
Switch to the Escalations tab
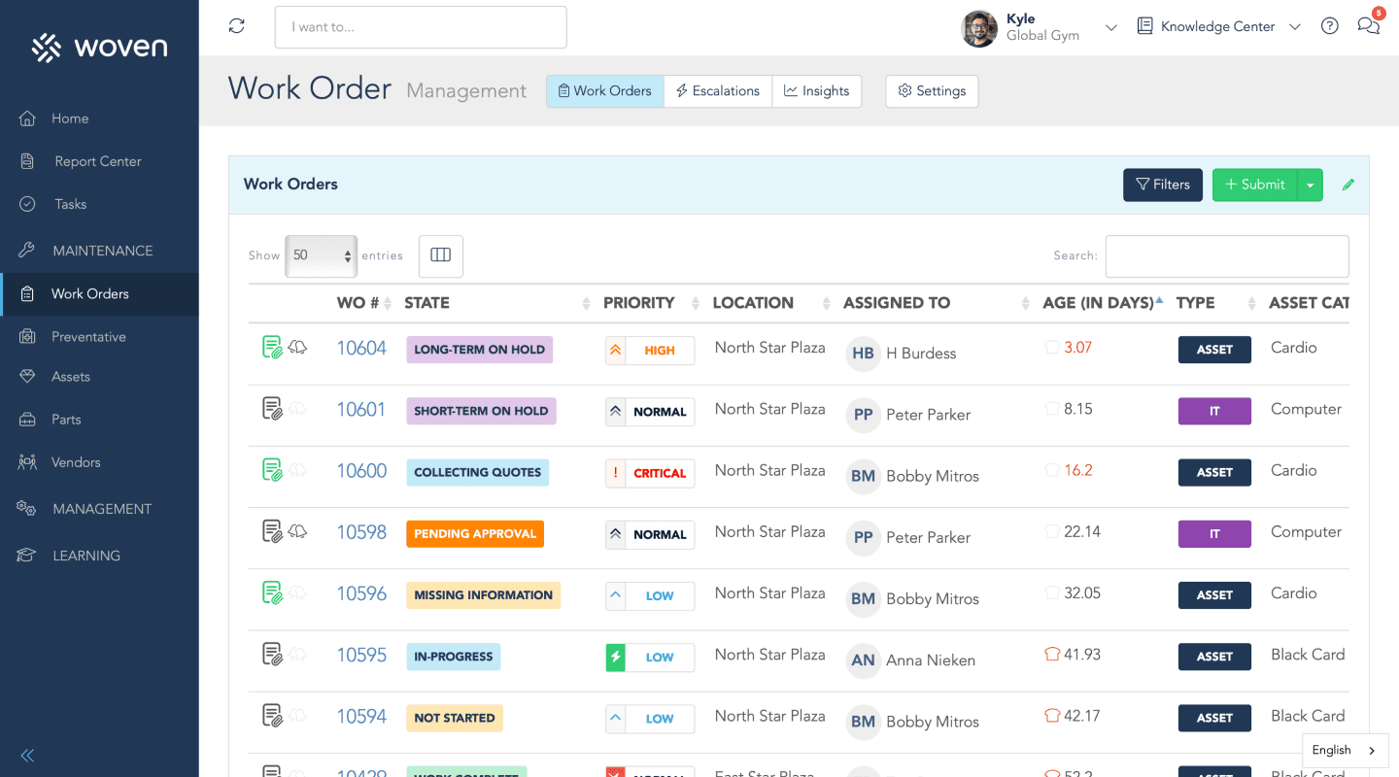(718, 91)
